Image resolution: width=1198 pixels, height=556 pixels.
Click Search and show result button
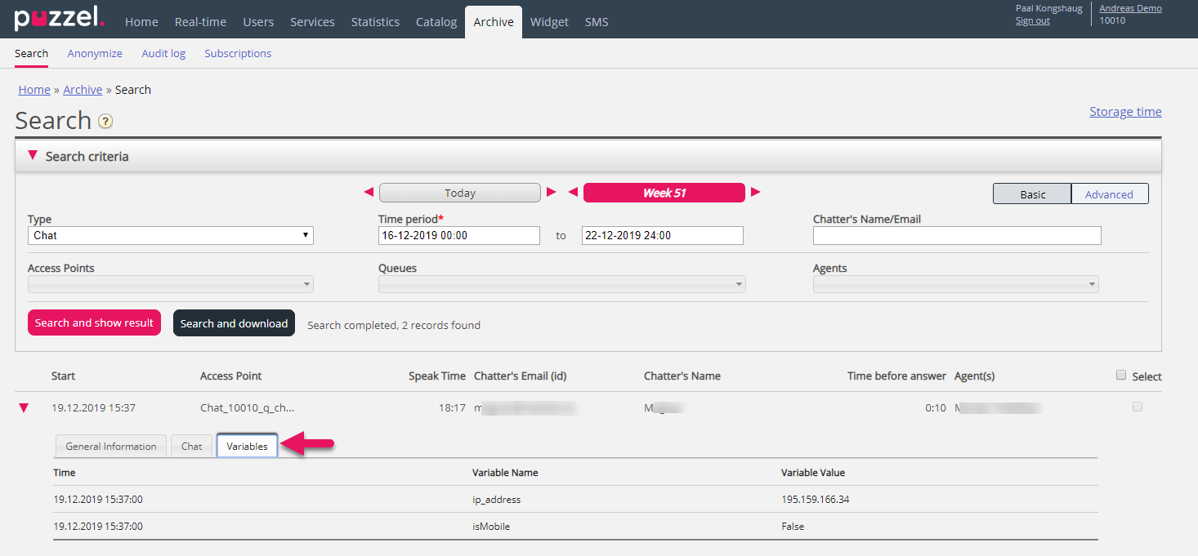click(x=94, y=322)
